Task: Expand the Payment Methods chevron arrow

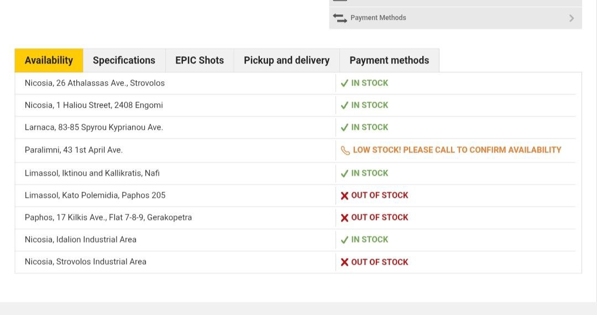Action: (x=571, y=18)
